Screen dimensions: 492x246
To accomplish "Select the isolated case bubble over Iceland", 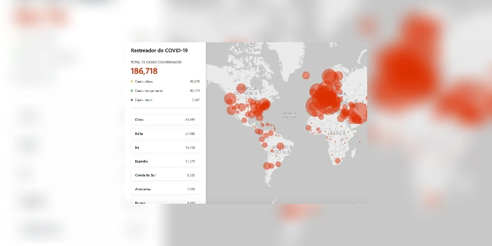I will click(x=306, y=75).
